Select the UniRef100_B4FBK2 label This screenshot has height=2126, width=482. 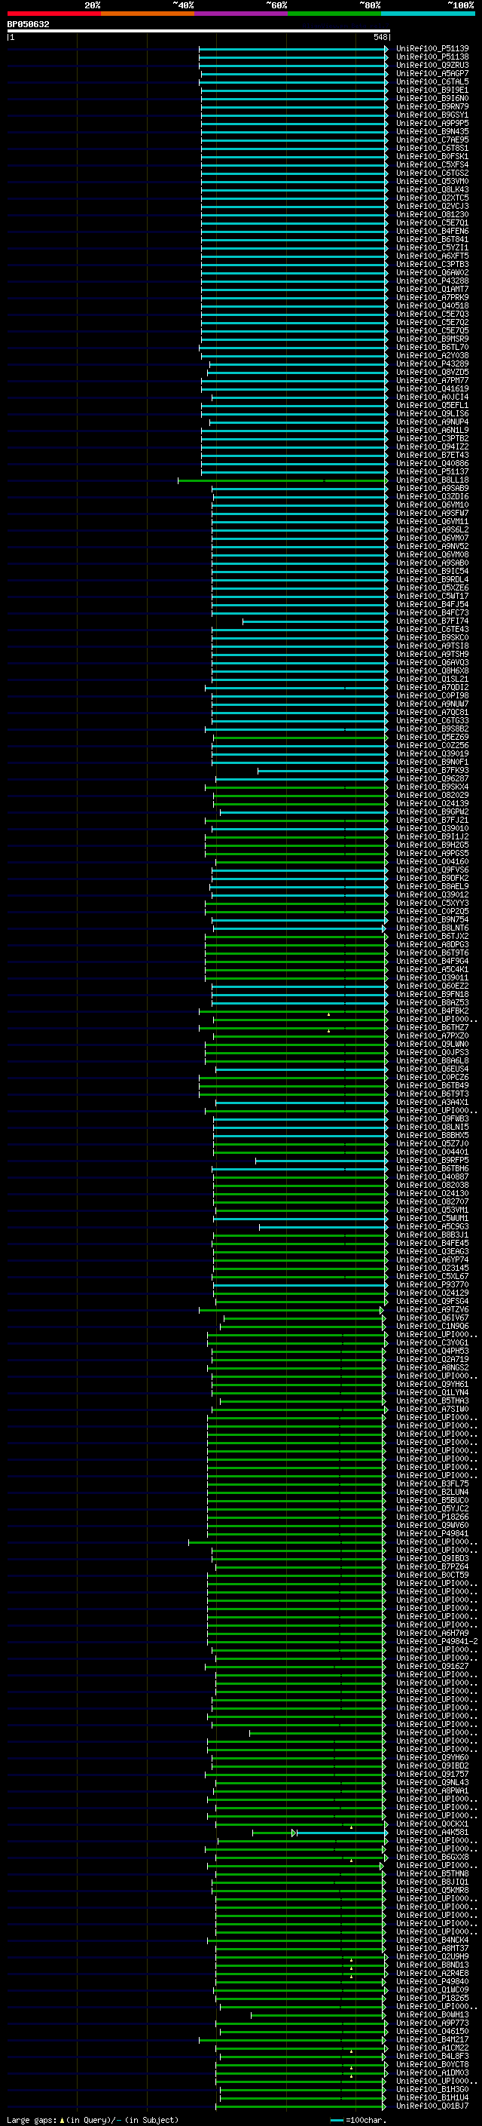pyautogui.click(x=432, y=1011)
